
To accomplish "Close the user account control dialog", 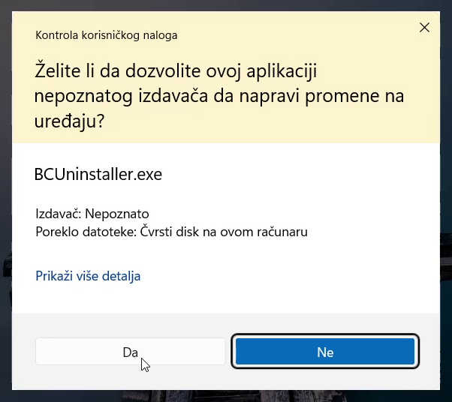I will coord(424,28).
